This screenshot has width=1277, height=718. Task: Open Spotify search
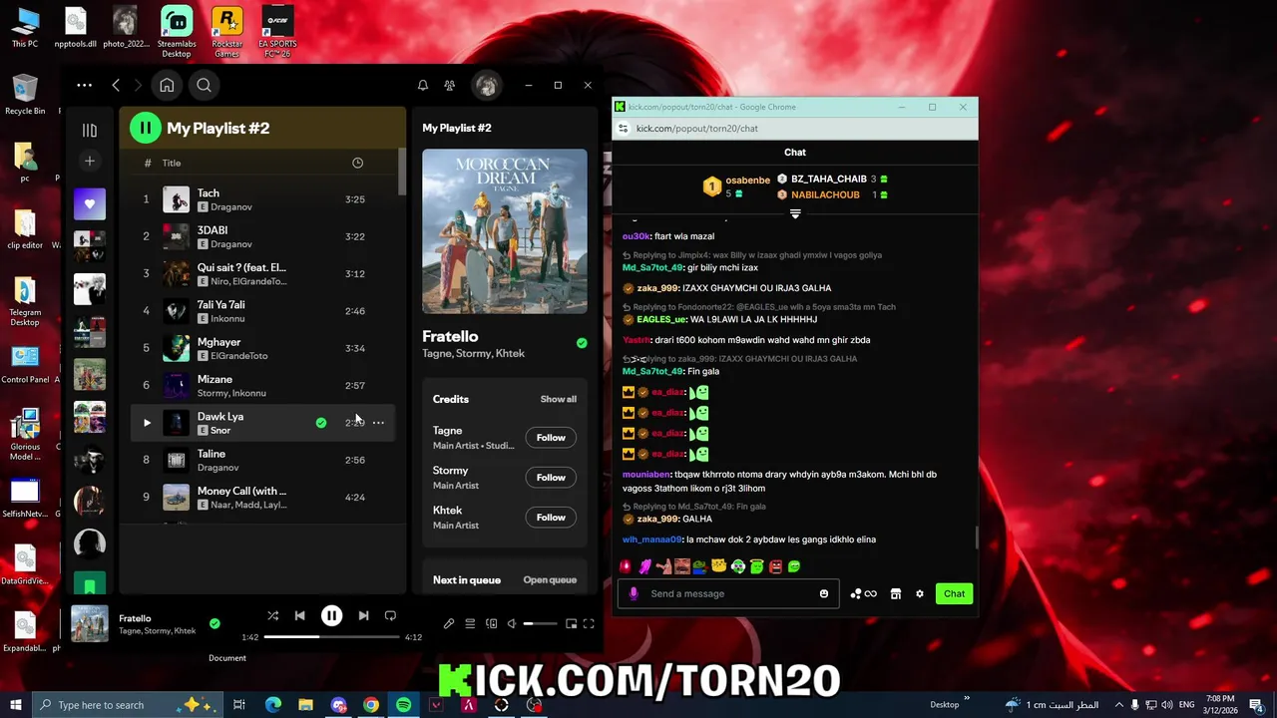(204, 86)
